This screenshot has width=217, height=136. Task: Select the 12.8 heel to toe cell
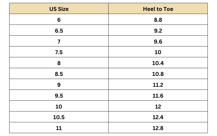(x=158, y=128)
